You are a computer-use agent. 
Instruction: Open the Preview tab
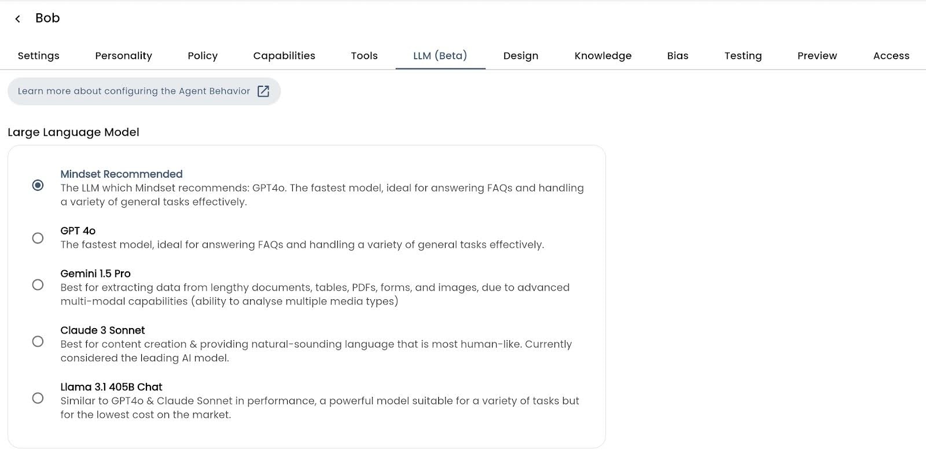(817, 56)
